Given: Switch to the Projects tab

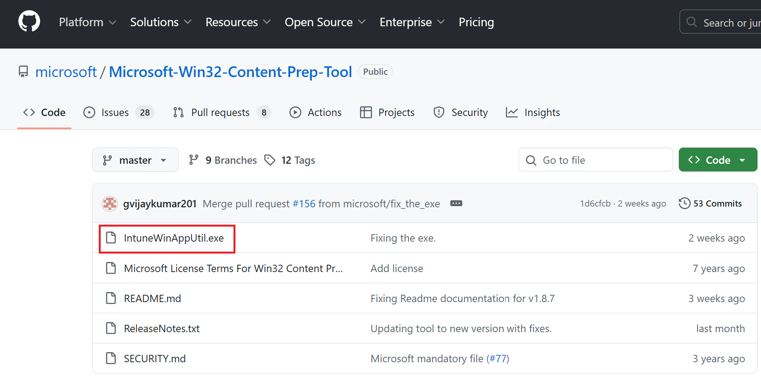Looking at the screenshot, I should pyautogui.click(x=387, y=113).
